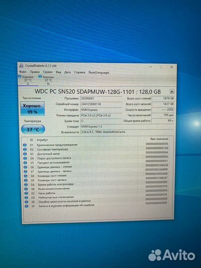Click the CrystalDiskInfo title bar icon
The width and height of the screenshot is (201, 268).
tap(21, 66)
